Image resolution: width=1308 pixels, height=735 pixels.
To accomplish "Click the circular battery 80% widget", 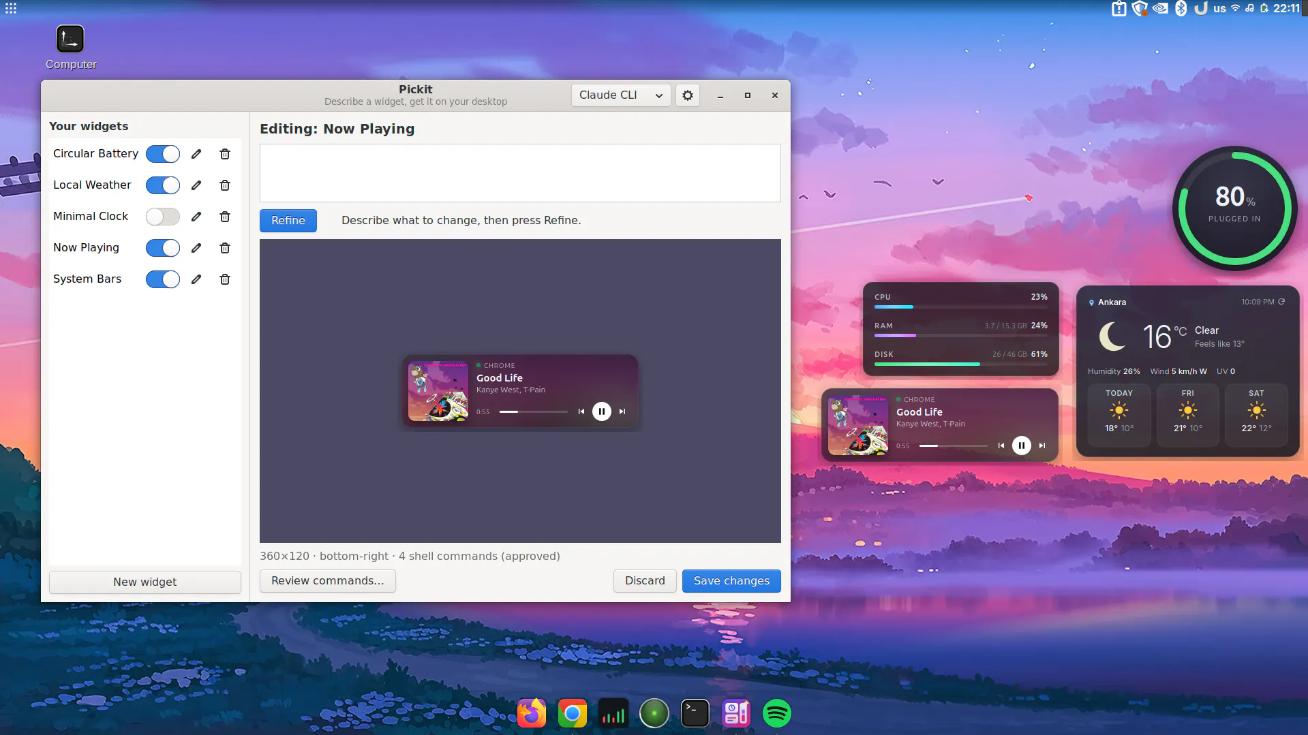I will click(x=1235, y=208).
